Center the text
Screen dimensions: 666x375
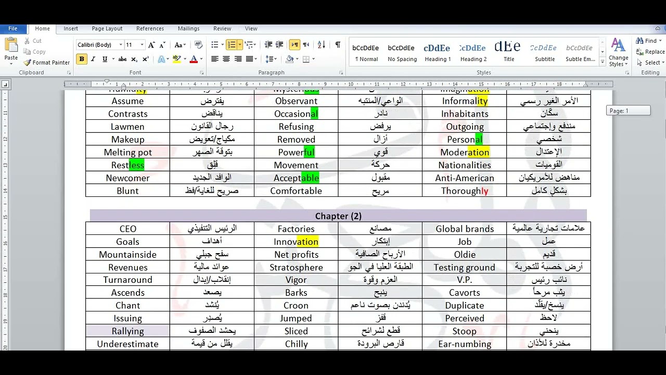[x=226, y=59]
